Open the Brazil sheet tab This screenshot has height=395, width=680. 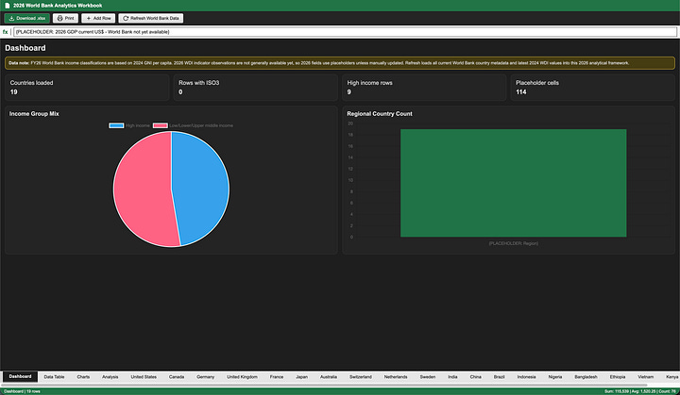click(500, 377)
